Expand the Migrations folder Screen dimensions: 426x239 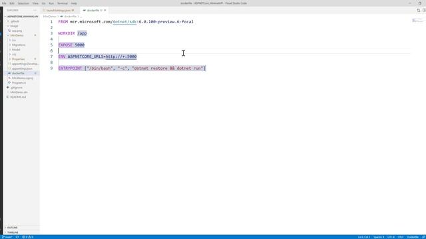(x=19, y=45)
